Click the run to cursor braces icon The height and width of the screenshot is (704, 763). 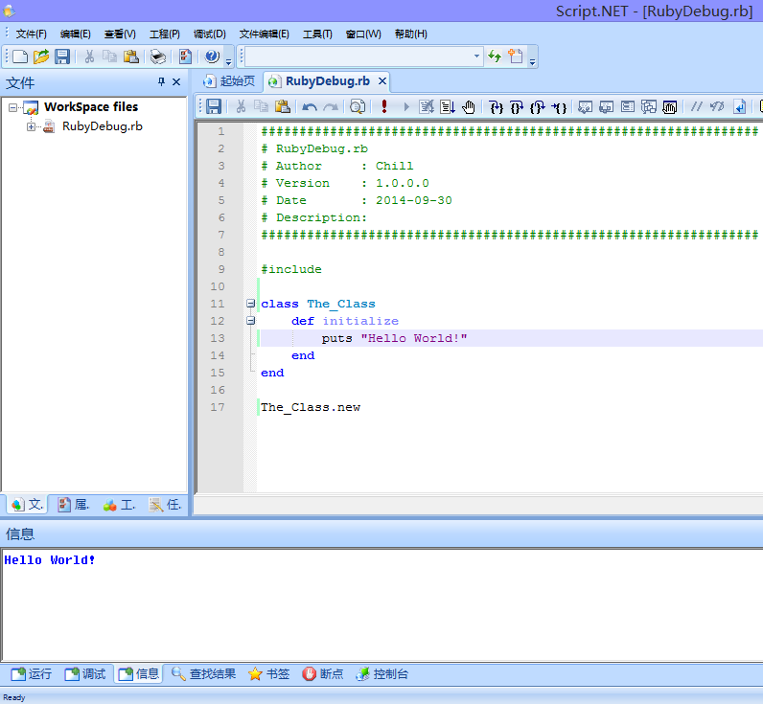point(559,106)
